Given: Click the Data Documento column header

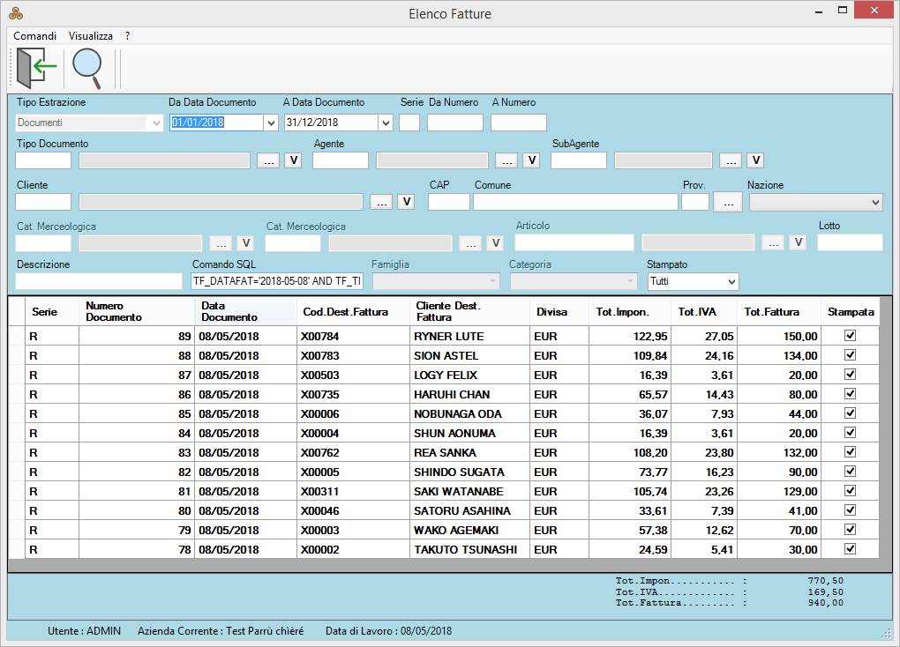Looking at the screenshot, I should click(x=245, y=311).
